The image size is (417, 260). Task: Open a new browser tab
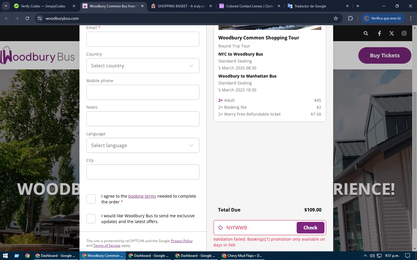pos(358,6)
